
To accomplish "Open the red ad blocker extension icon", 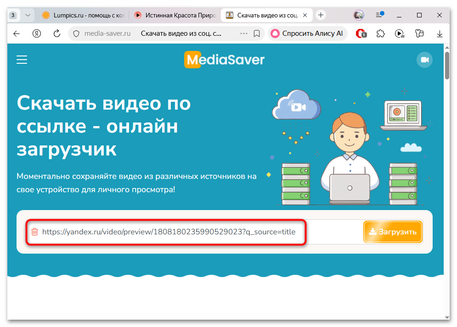I will (x=361, y=34).
